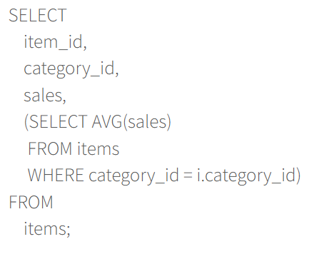Click the outer FROM keyword
The height and width of the screenshot is (259, 314).
click(x=31, y=202)
